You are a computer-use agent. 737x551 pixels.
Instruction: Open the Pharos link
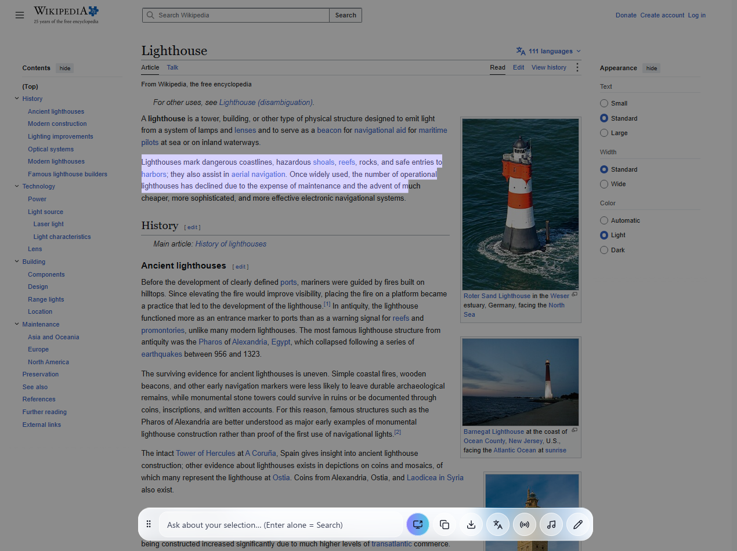(210, 342)
